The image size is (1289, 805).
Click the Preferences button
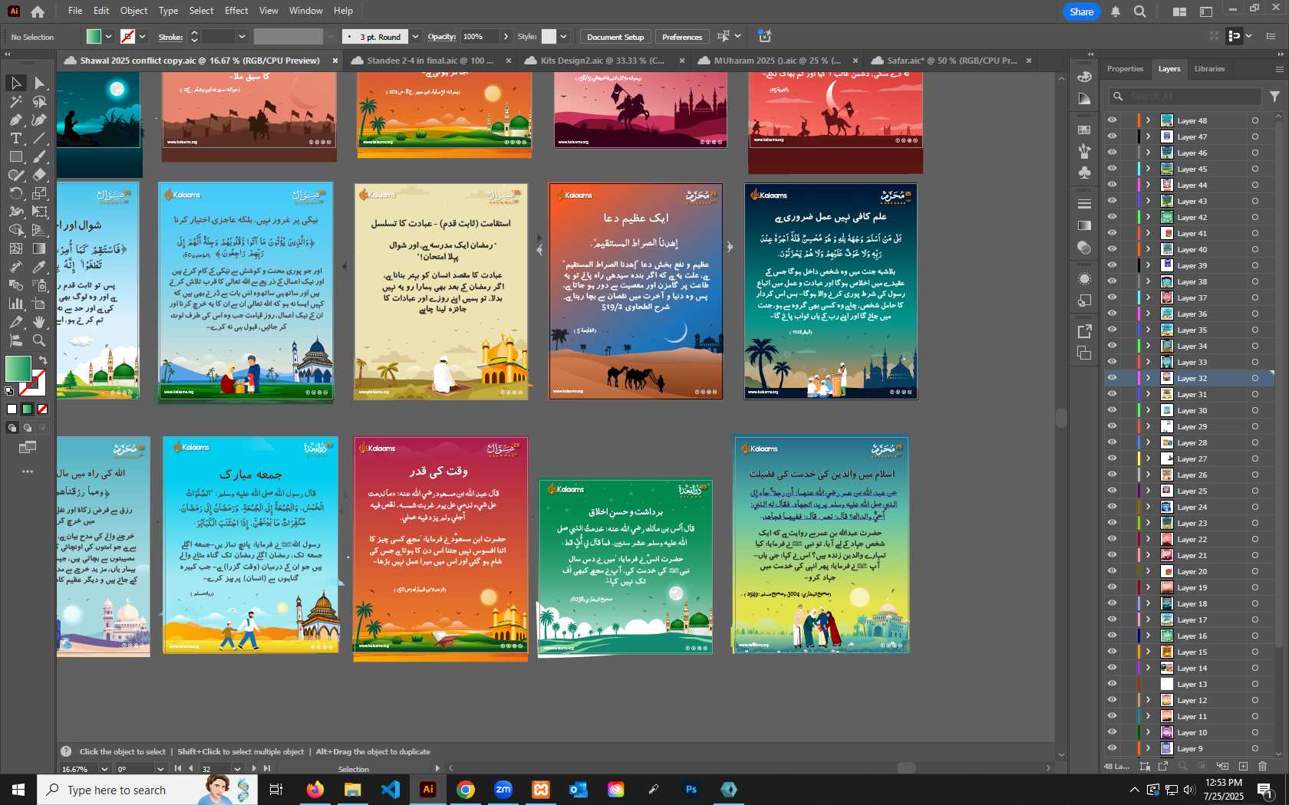pyautogui.click(x=682, y=37)
